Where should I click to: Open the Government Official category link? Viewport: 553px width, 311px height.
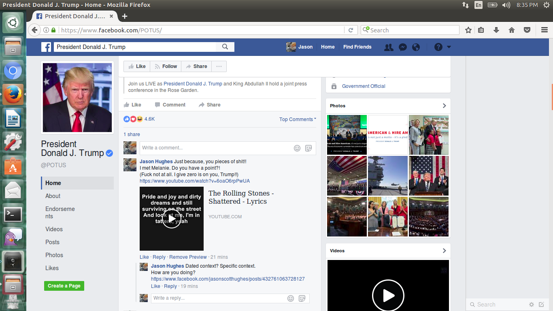click(364, 86)
